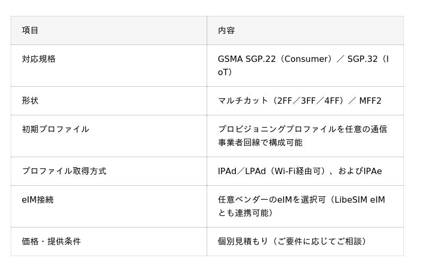The width and height of the screenshot is (424, 272).
Task: Click the SGP.32 text in the spec cell
Action: [x=363, y=59]
